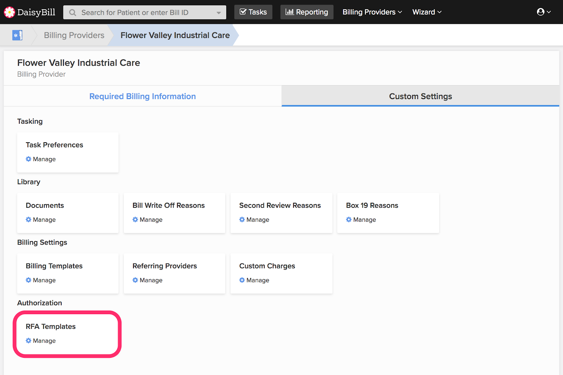563x375 pixels.
Task: Click the gear icon under Referring Providers
Action: pyautogui.click(x=135, y=280)
